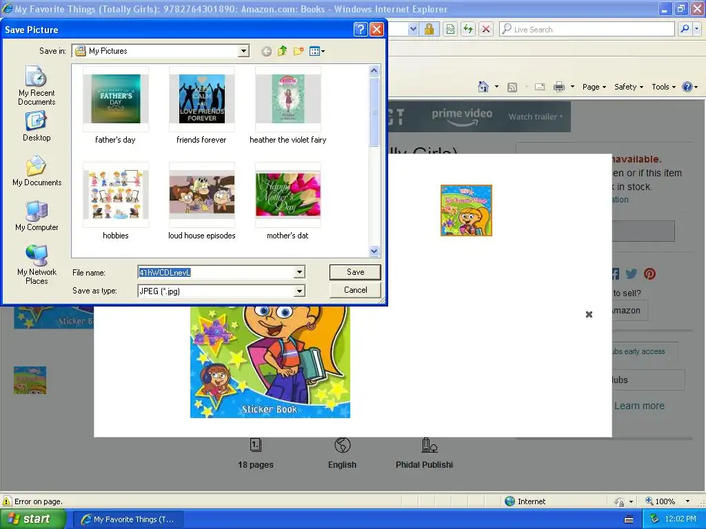Click the security lock icon in IE
The width and height of the screenshot is (706, 529).
(x=429, y=30)
